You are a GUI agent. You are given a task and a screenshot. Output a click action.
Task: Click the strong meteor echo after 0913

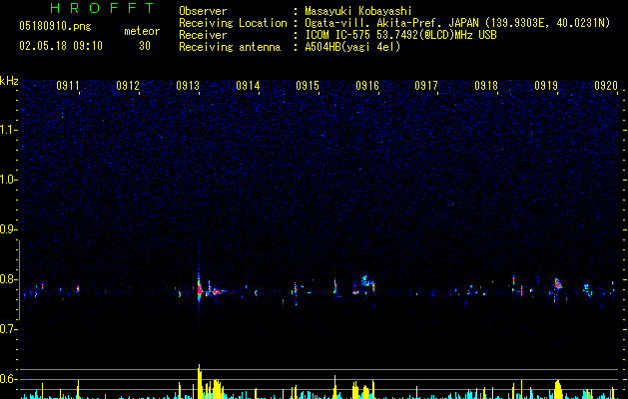199,289
